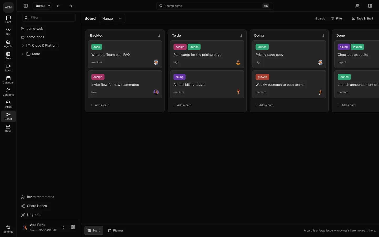Select the Board tab at bottom
This screenshot has height=237, width=379.
click(94, 230)
